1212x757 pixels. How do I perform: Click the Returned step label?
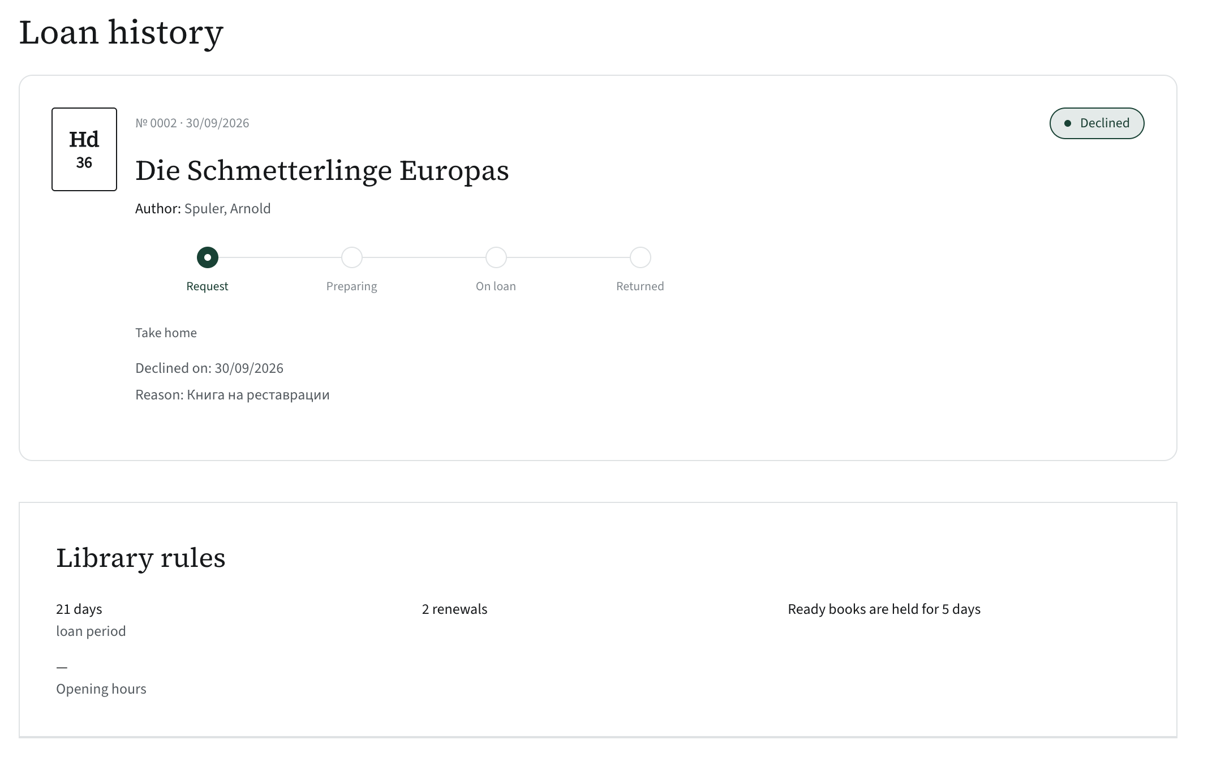[x=640, y=286]
